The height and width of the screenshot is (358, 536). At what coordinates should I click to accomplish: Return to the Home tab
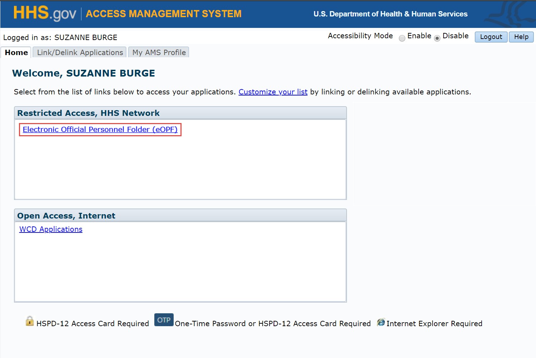tap(16, 52)
